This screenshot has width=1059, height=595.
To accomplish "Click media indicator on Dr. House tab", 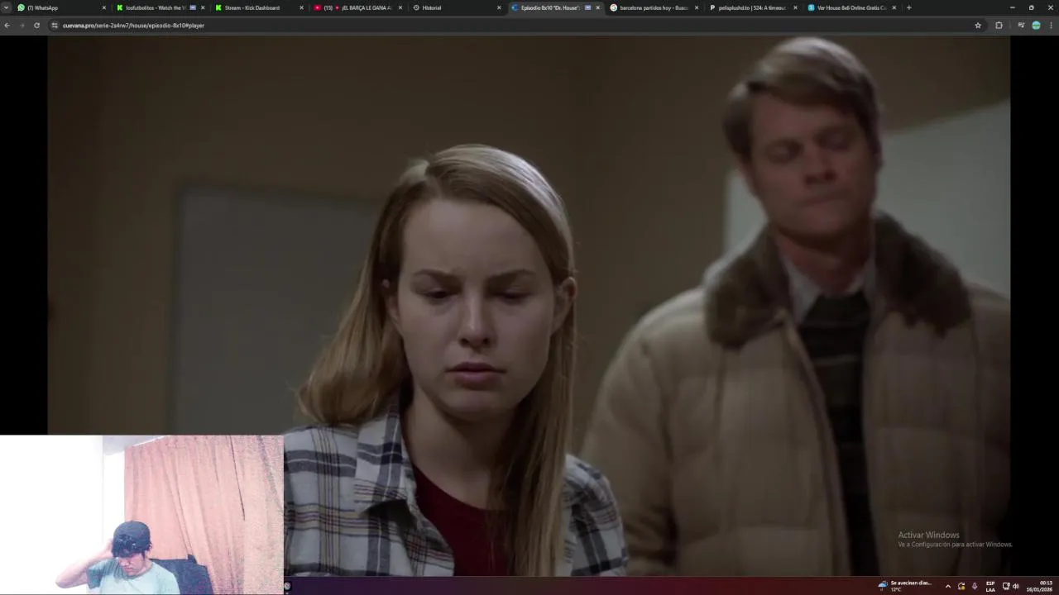I will click(588, 7).
